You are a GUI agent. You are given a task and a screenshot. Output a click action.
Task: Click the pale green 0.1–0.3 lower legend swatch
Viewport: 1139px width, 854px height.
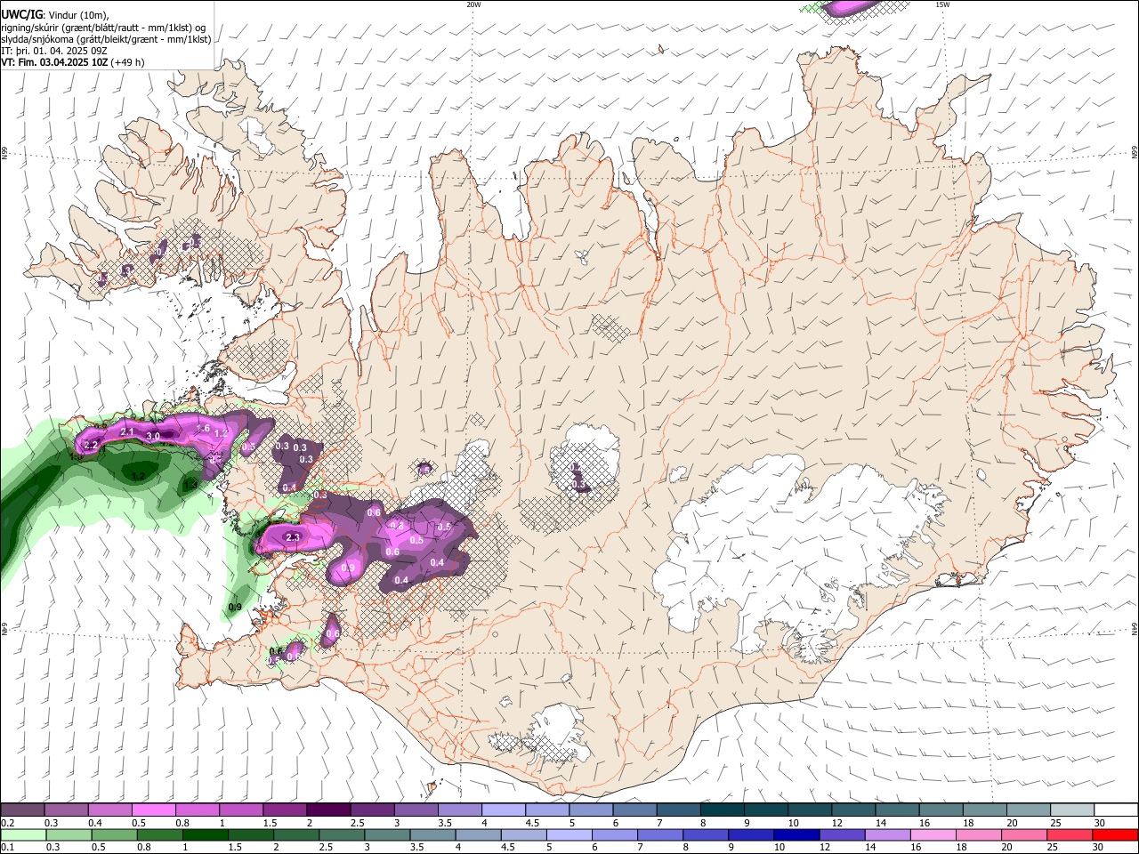coord(23,835)
